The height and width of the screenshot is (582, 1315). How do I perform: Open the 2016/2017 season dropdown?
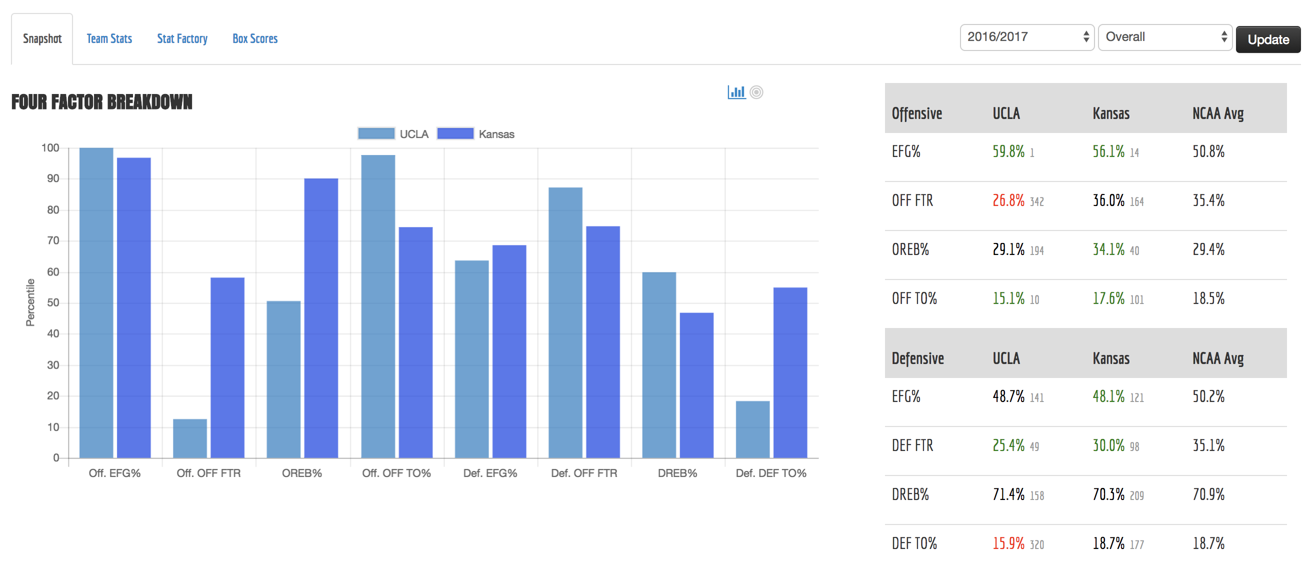[x=1026, y=37]
